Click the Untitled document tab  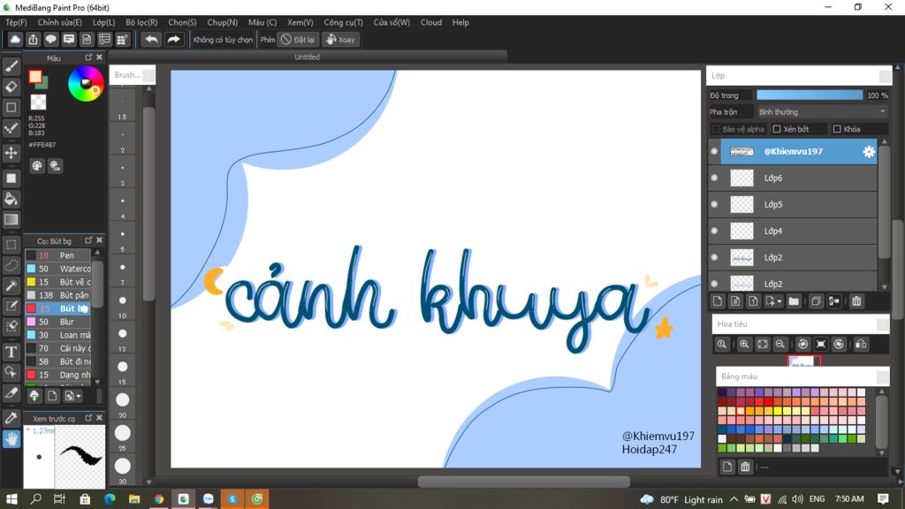[x=307, y=57]
